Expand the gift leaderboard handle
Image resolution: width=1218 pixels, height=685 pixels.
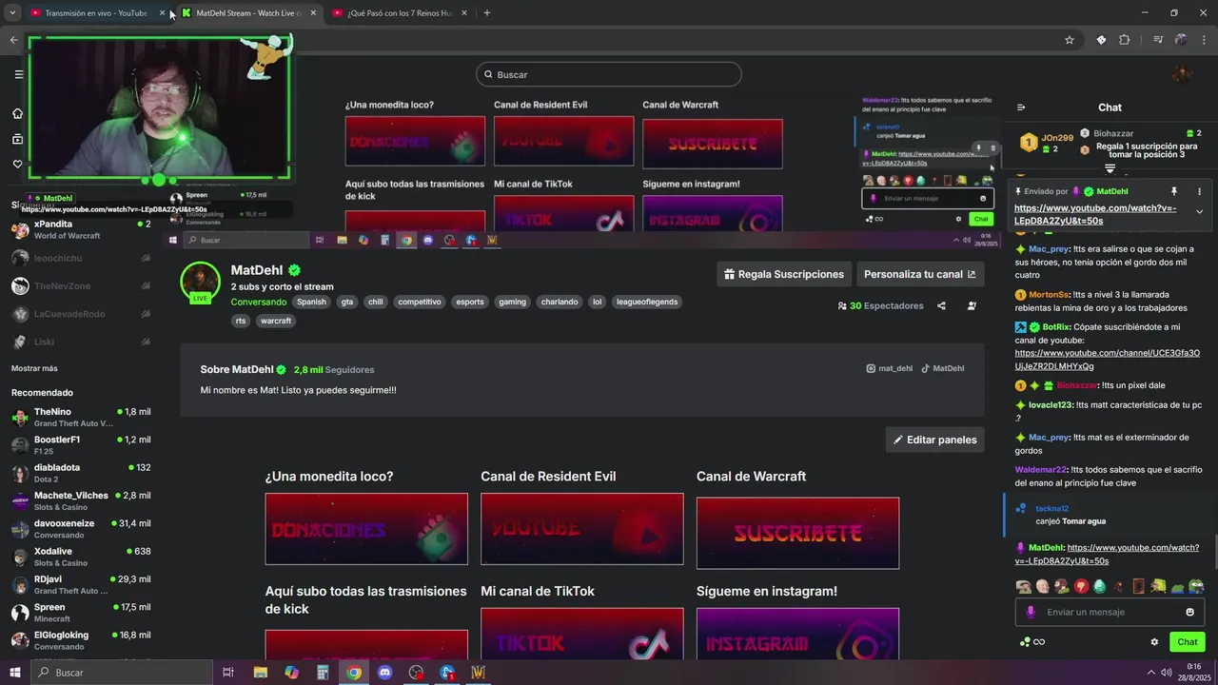coord(1110,168)
